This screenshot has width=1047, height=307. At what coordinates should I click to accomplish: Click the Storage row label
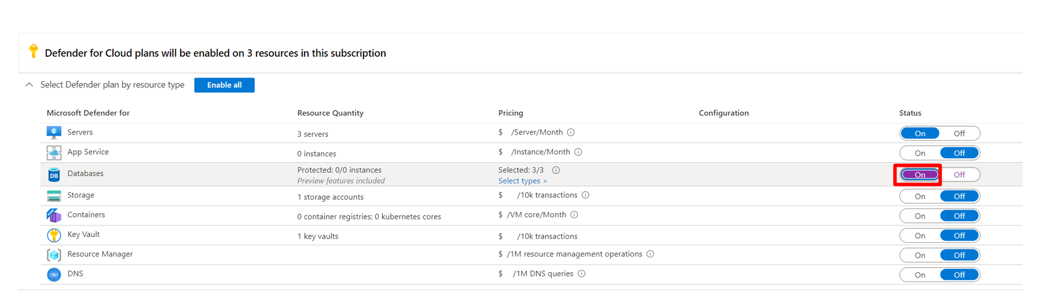(80, 195)
